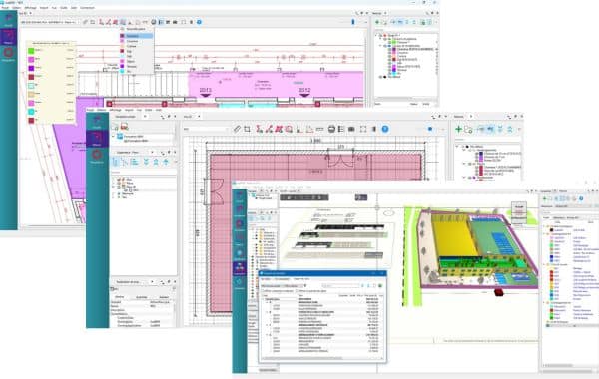This screenshot has height=379, width=599.
Task: Click the search field in the dialog
Action: [x=340, y=285]
